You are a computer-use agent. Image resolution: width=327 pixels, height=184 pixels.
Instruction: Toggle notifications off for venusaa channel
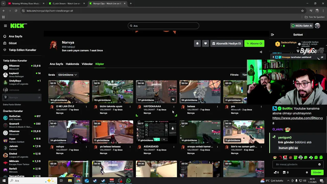tap(39, 90)
